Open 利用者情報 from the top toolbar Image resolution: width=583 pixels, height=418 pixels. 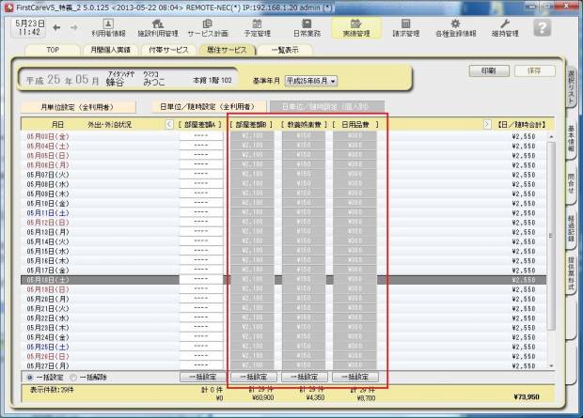click(x=107, y=26)
